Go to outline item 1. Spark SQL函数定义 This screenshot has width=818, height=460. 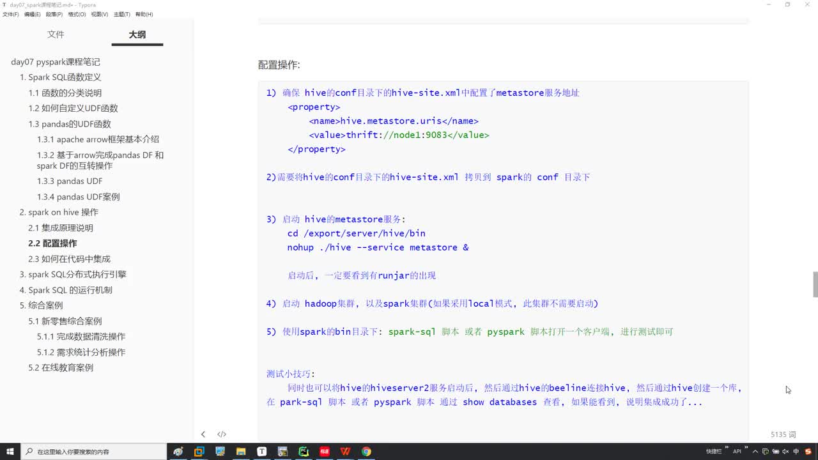60,77
